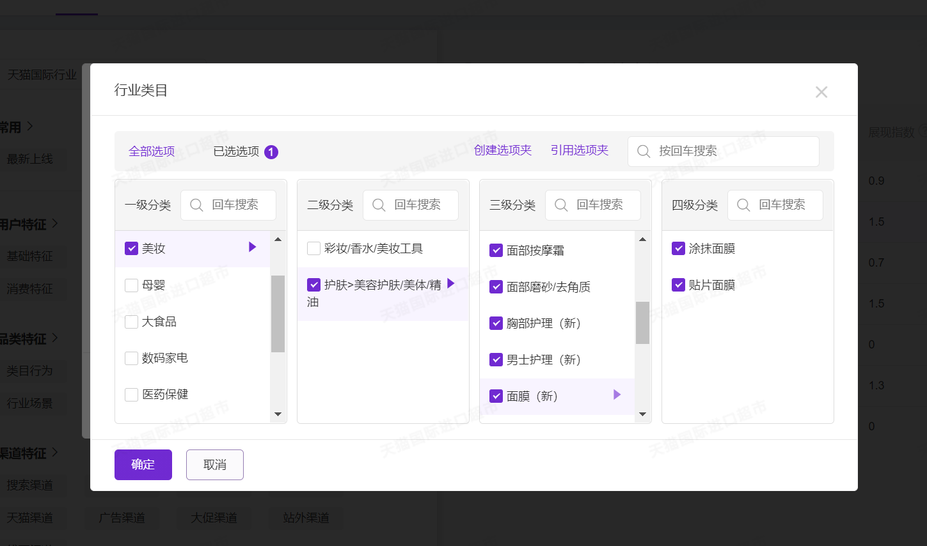
Task: Switch to the 全部选项 tab
Action: (x=152, y=152)
